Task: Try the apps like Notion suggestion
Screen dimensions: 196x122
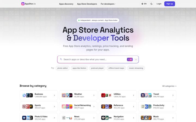Action: [79, 68]
